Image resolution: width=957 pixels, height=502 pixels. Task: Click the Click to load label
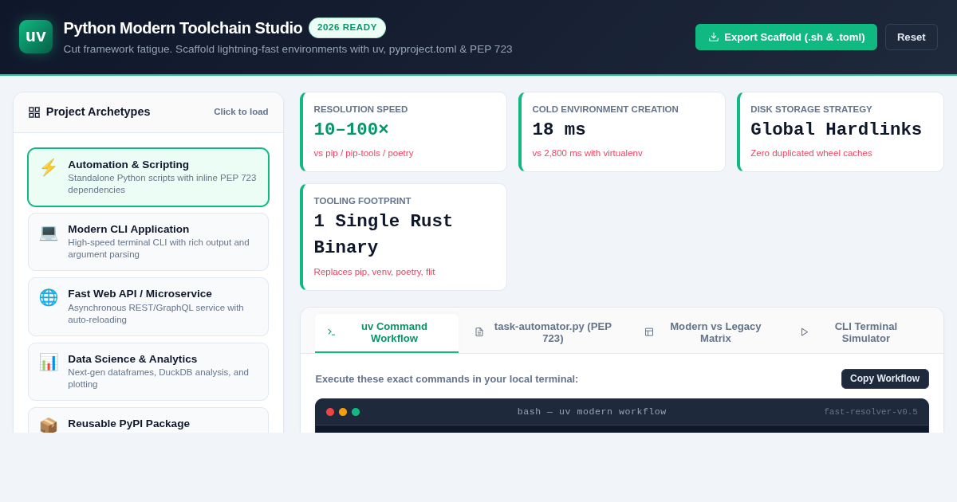pyautogui.click(x=241, y=112)
